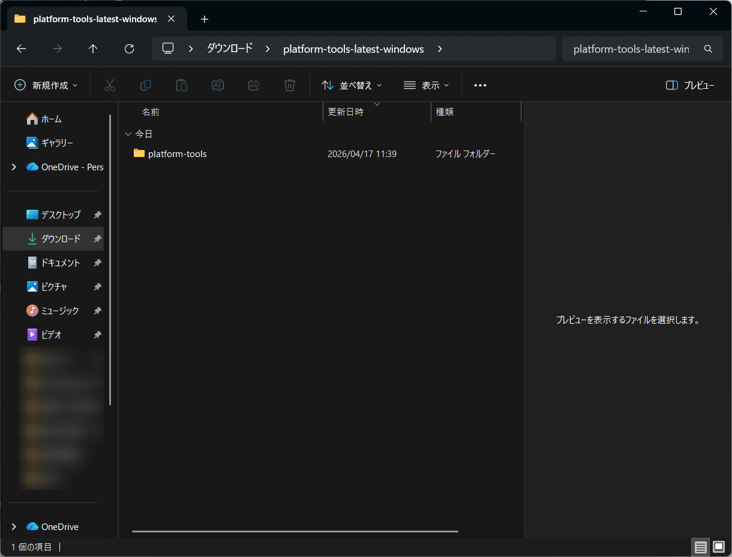
Task: Expand the bottom OneDrive tree chevron
Action: 14,526
